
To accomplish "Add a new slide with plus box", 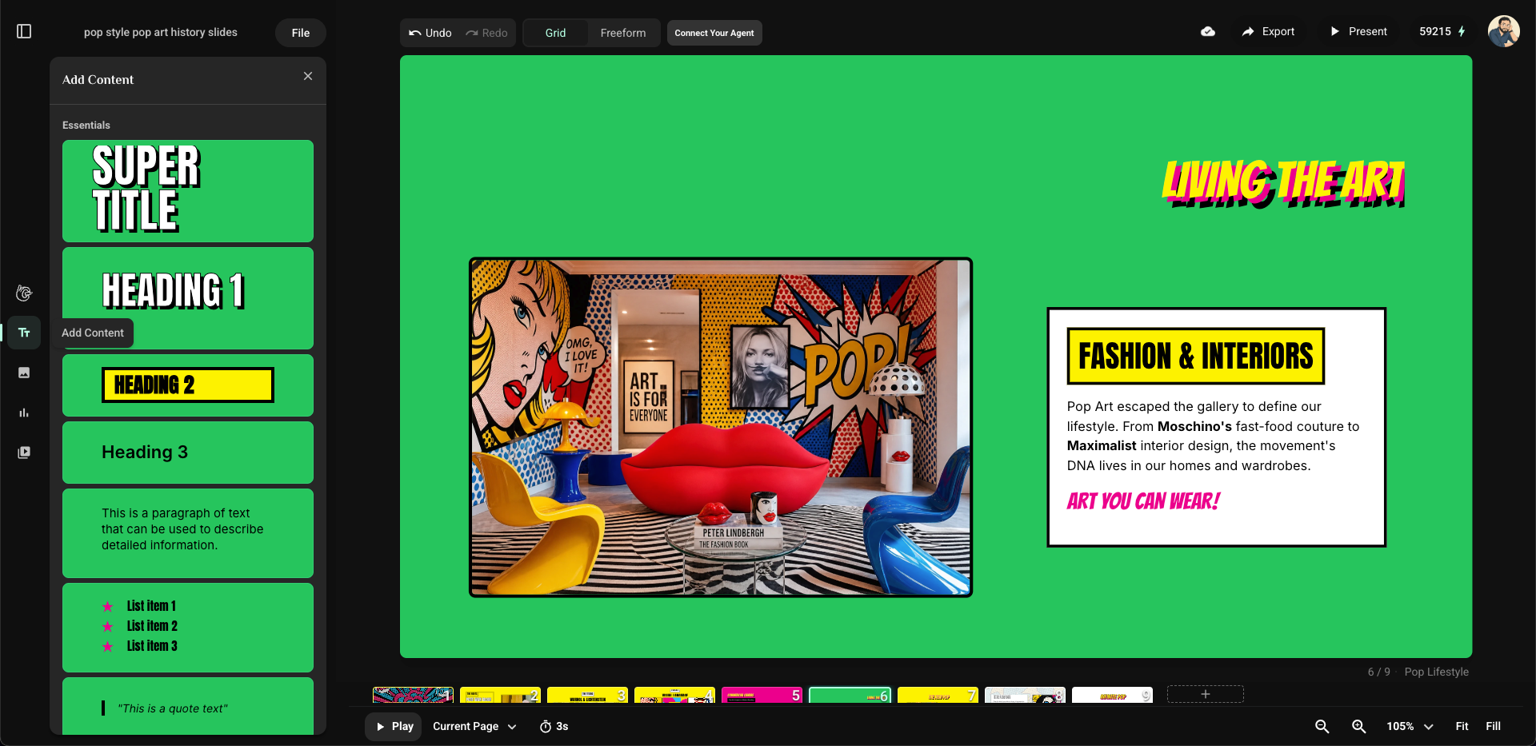I will (1206, 694).
